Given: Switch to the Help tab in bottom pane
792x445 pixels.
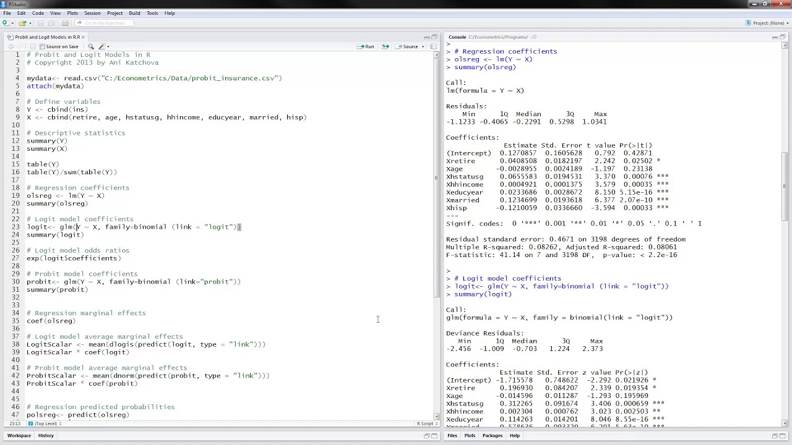Looking at the screenshot, I should click(x=515, y=436).
